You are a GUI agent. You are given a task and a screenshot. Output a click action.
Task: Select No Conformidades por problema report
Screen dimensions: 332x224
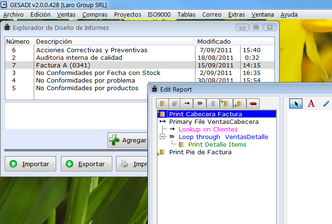point(85,81)
